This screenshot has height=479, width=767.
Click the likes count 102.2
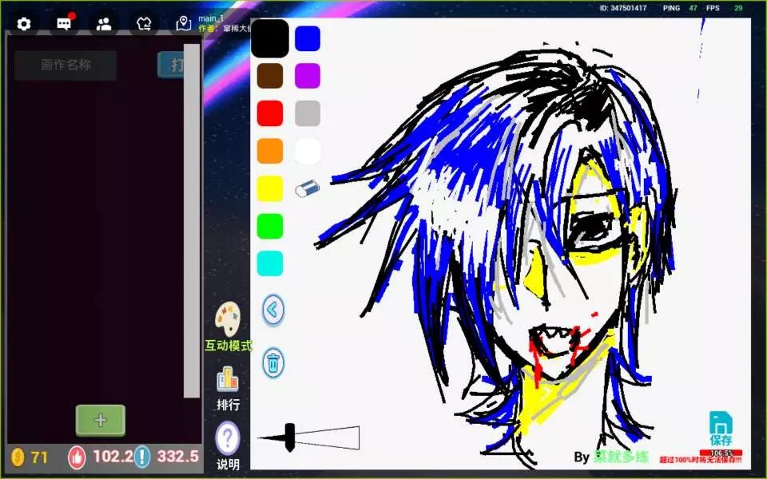pyautogui.click(x=113, y=457)
